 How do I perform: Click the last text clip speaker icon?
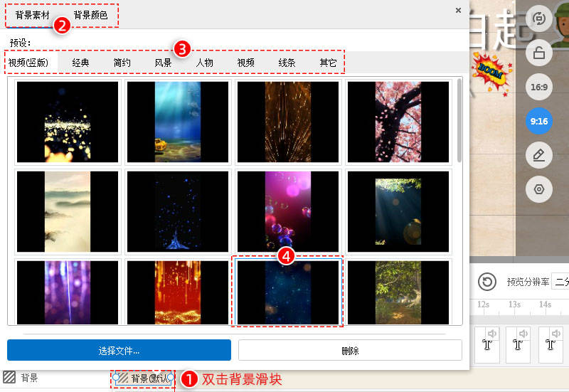[556, 333]
